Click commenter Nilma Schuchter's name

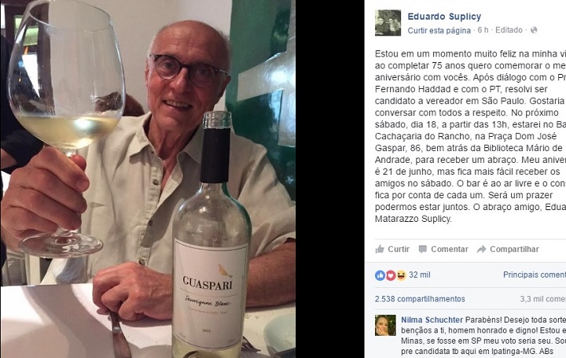coord(432,320)
